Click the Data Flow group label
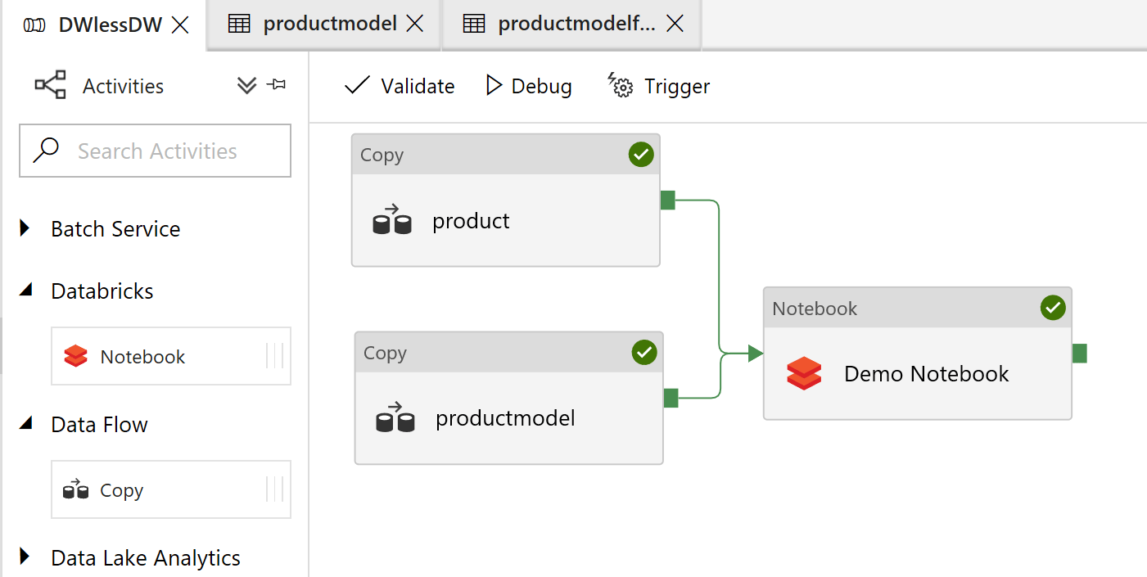This screenshot has width=1147, height=577. (x=99, y=424)
